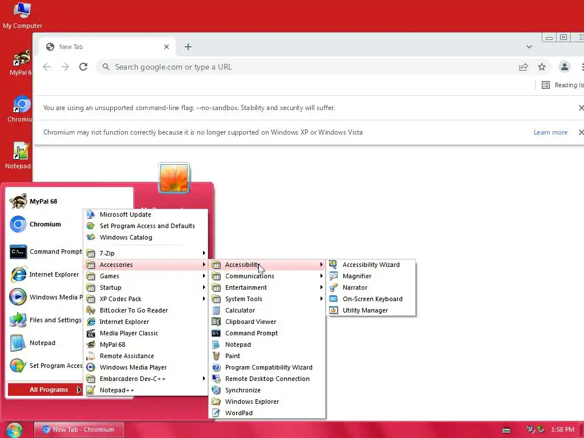The width and height of the screenshot is (584, 438).
Task: Open BitLocker To Go Reader
Action: (x=145, y=310)
